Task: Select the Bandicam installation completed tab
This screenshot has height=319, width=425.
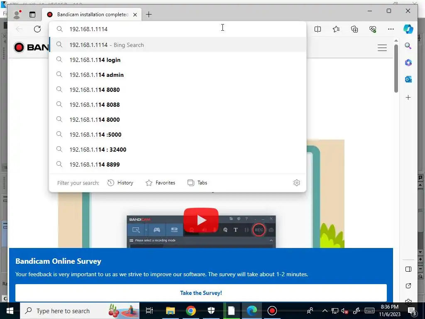Action: pyautogui.click(x=92, y=15)
